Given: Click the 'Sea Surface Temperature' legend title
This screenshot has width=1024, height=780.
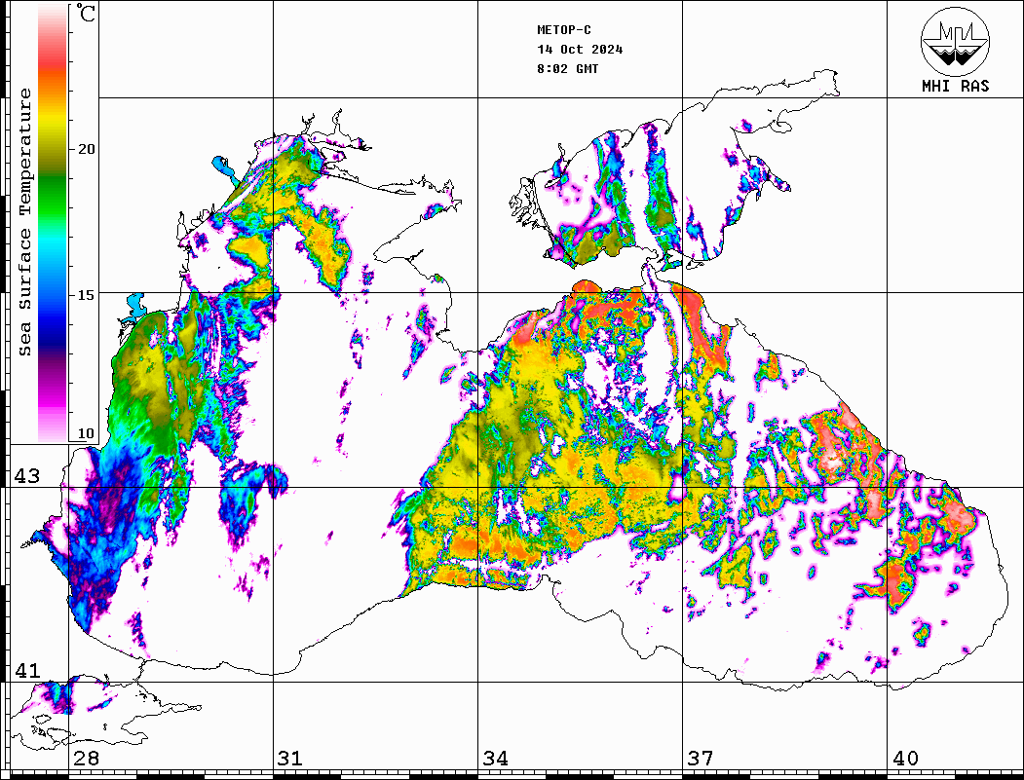Looking at the screenshot, I should click(x=24, y=223).
